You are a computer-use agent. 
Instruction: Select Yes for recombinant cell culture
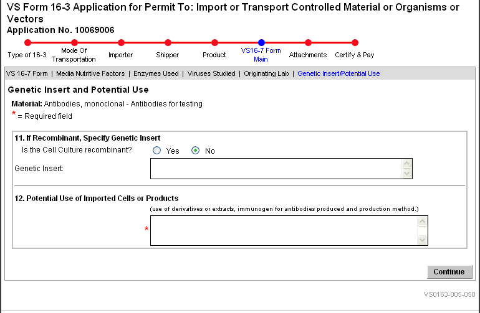157,151
